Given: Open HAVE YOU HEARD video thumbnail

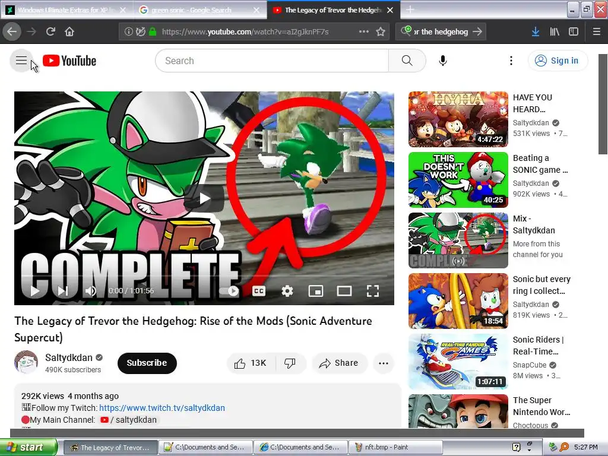Looking at the screenshot, I should point(458,119).
